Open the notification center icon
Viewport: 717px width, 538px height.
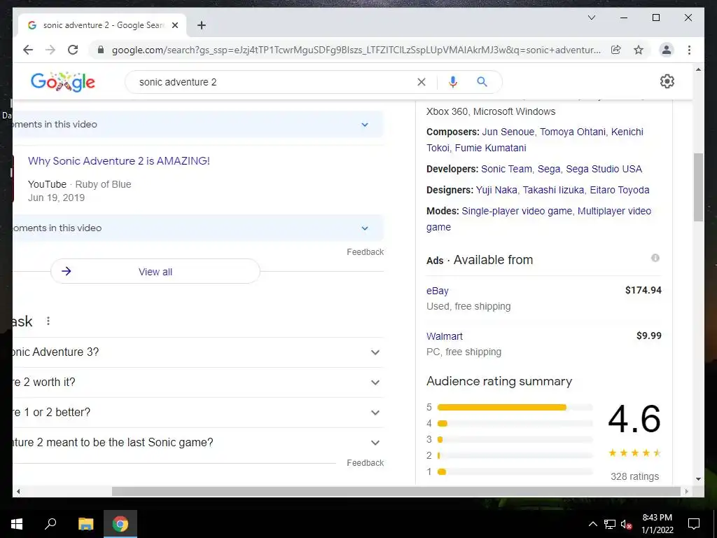pos(694,524)
